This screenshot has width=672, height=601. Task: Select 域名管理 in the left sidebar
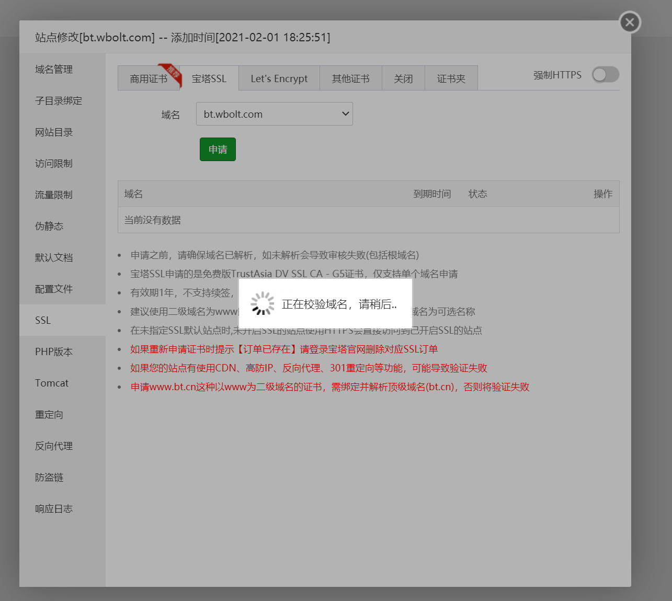pos(53,69)
